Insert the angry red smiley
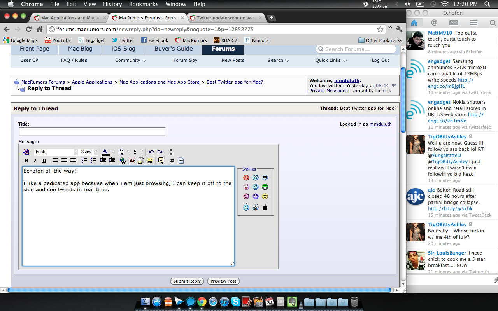The height and width of the screenshot is (311, 498). [246, 178]
